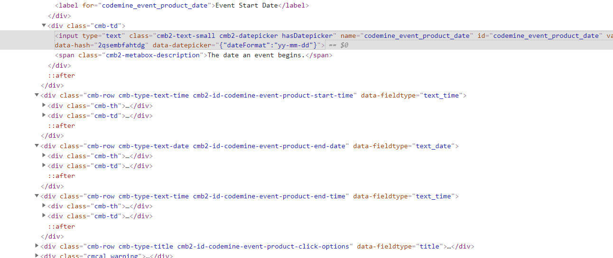The image size is (613, 258).
Task: Collapse the event-product-end-date row div
Action: click(x=37, y=146)
